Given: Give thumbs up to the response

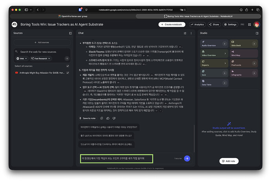Looking at the screenshot, I should (x=108, y=118).
